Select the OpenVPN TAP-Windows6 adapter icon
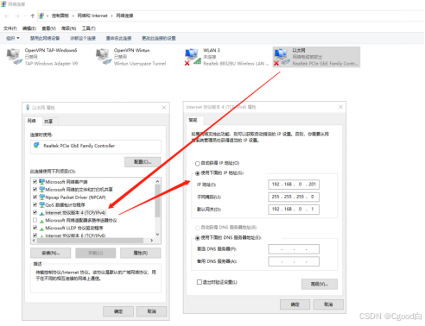425x326 pixels. point(15,56)
